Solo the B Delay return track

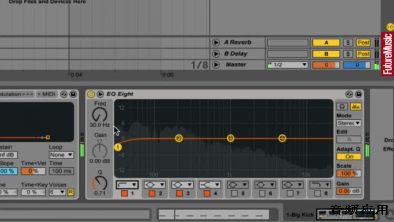tap(348, 54)
